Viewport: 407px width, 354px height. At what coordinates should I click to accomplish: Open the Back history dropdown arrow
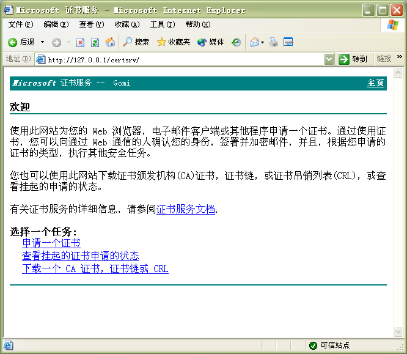point(42,42)
